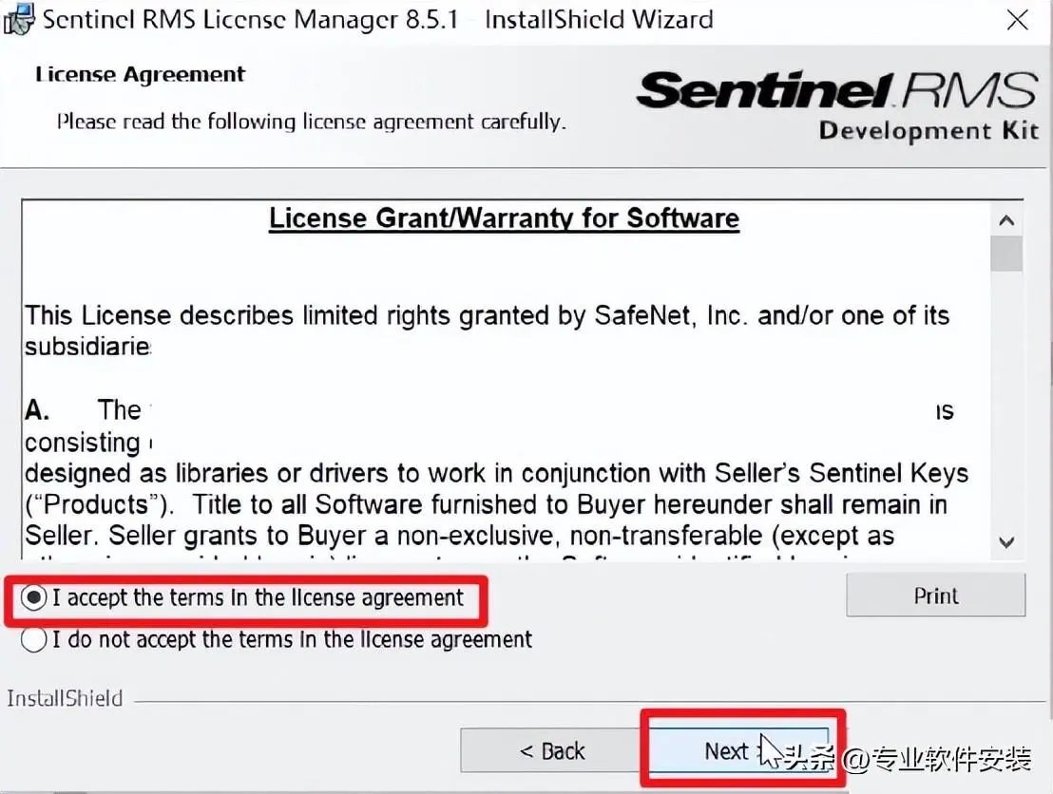Go back with the Back button
The height and width of the screenshot is (794, 1053).
[551, 750]
